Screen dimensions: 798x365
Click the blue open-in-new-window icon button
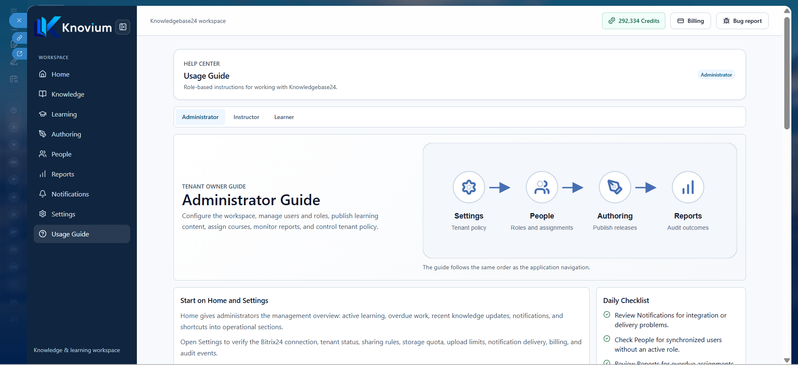point(20,54)
